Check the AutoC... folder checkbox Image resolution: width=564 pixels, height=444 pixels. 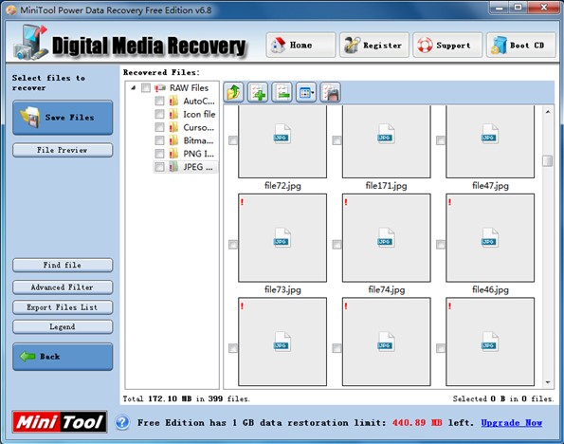(159, 101)
